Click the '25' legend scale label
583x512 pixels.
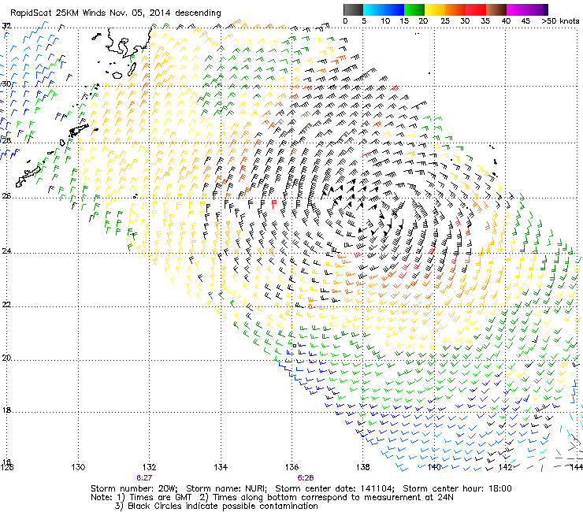click(x=445, y=21)
